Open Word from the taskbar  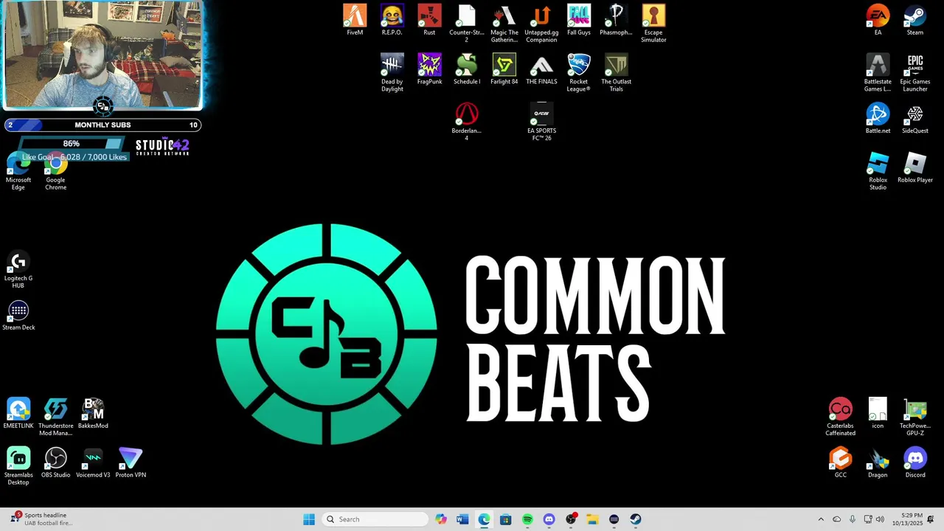(462, 519)
